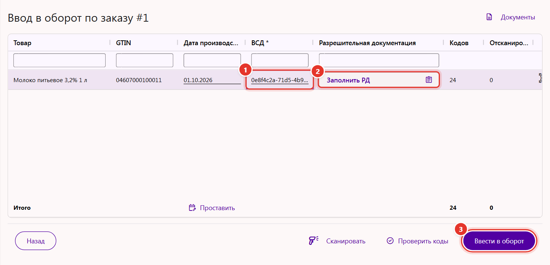Image resolution: width=550 pixels, height=265 pixels.
Task: Click the clipboard icon in Заполнить РД
Action: pyautogui.click(x=429, y=80)
